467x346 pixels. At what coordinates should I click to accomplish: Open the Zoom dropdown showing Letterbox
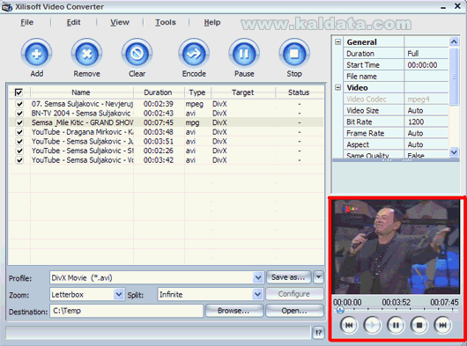(x=119, y=295)
